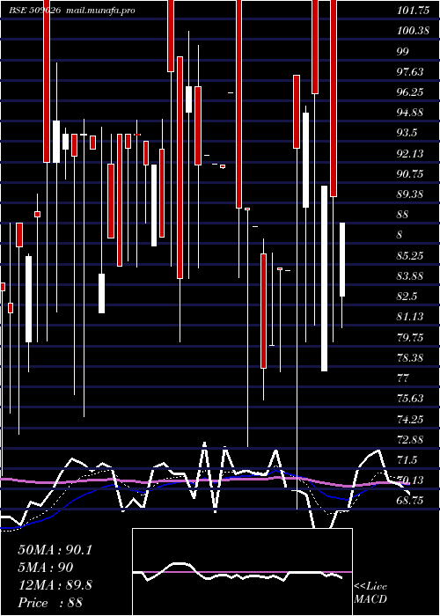Click the 90.75 price axis label

[410, 174]
